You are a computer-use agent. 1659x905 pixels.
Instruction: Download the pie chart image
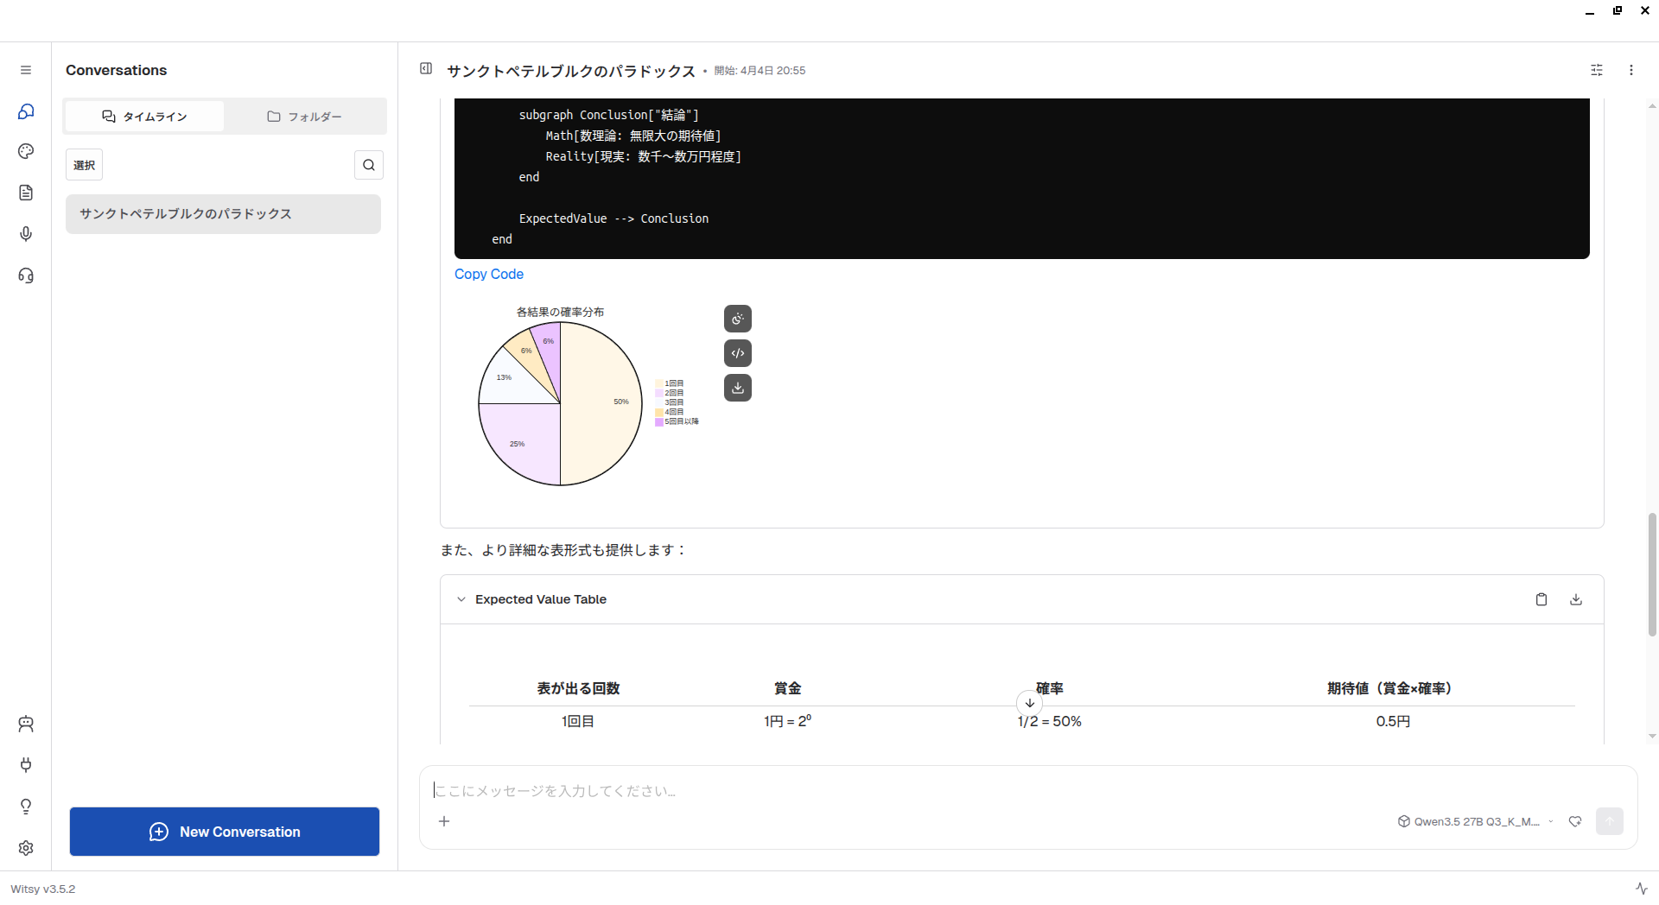737,388
